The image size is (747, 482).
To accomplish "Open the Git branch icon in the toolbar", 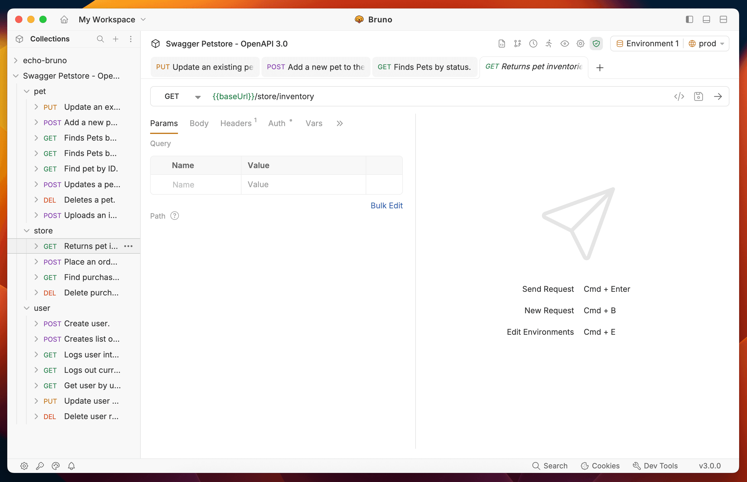I will click(x=517, y=44).
